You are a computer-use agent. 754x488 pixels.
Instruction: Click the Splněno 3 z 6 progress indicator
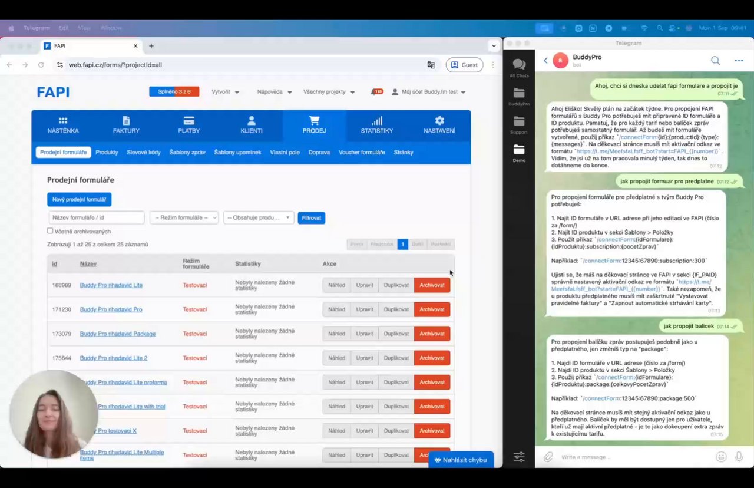click(x=174, y=92)
